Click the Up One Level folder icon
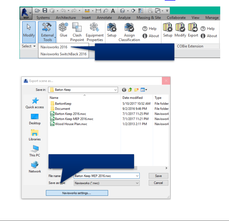 130,90
